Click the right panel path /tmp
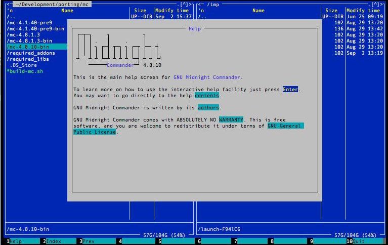 click(213, 4)
